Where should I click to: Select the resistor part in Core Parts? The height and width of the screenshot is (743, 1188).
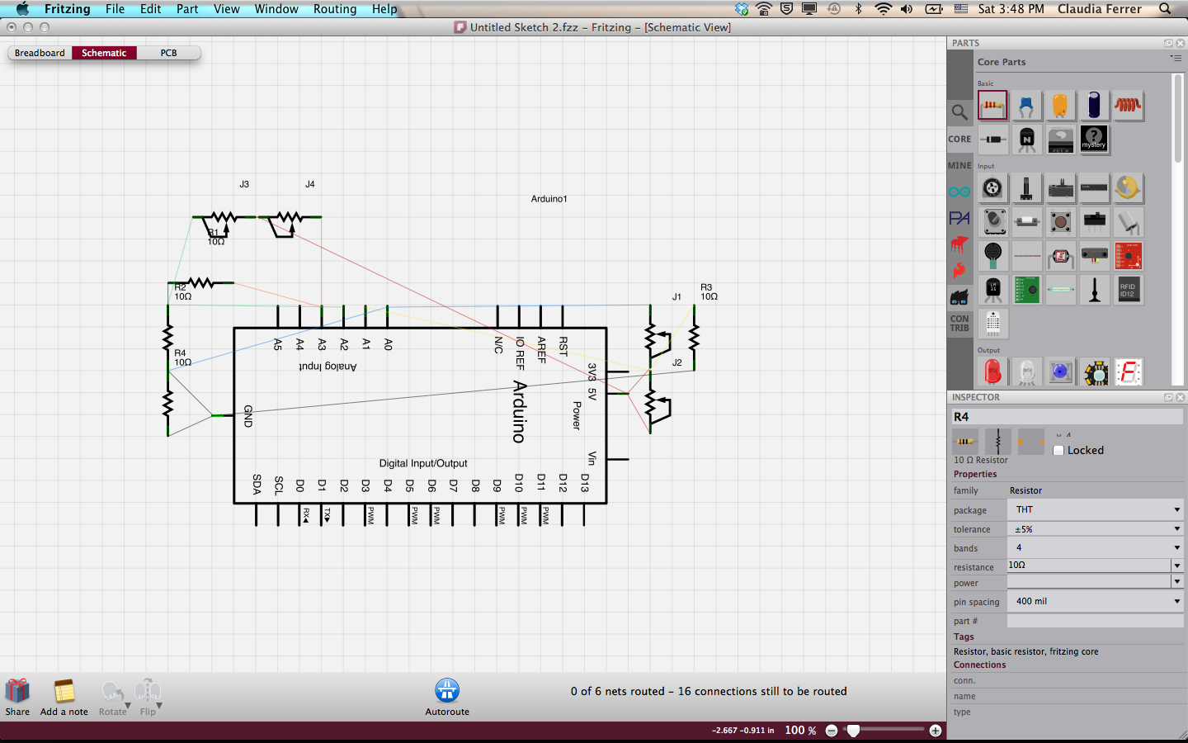[992, 106]
